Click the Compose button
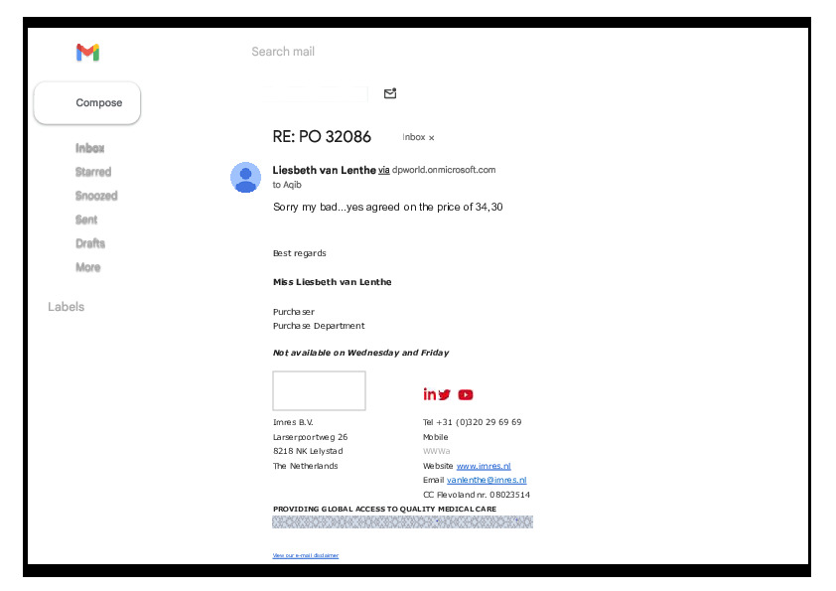Screen dimensions: 836x591 (87, 103)
